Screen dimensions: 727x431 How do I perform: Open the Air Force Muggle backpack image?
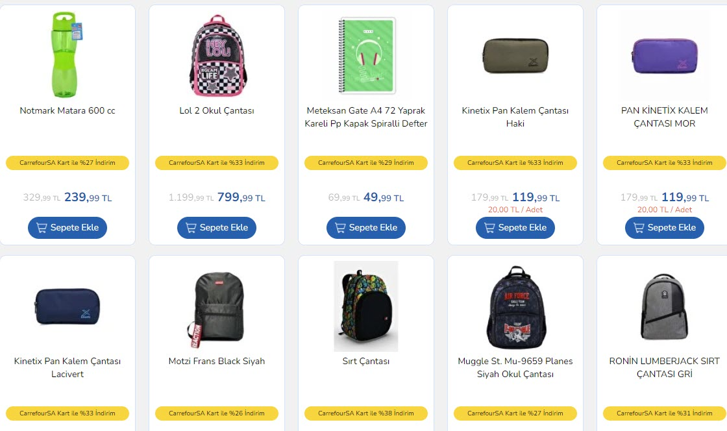point(516,307)
